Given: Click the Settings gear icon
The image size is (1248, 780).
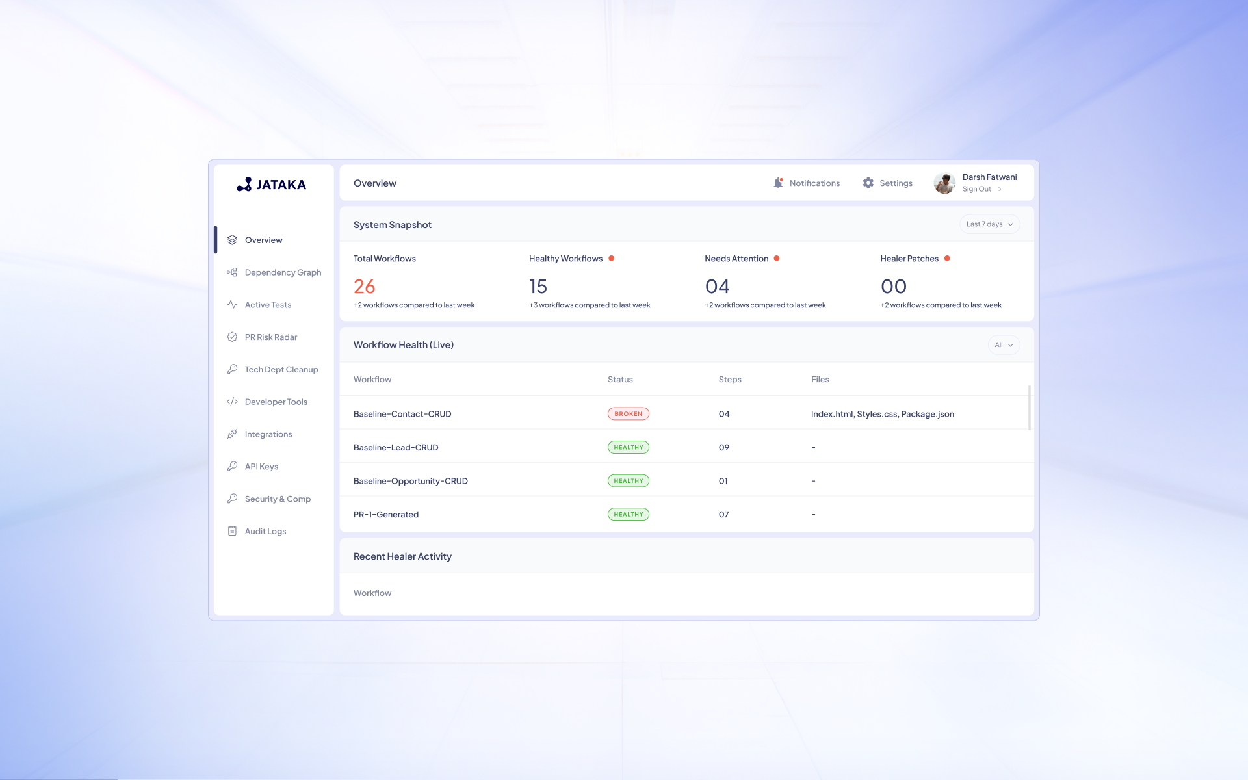Looking at the screenshot, I should pyautogui.click(x=868, y=183).
